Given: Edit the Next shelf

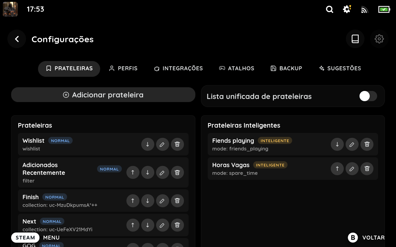Looking at the screenshot, I should coord(163,225).
